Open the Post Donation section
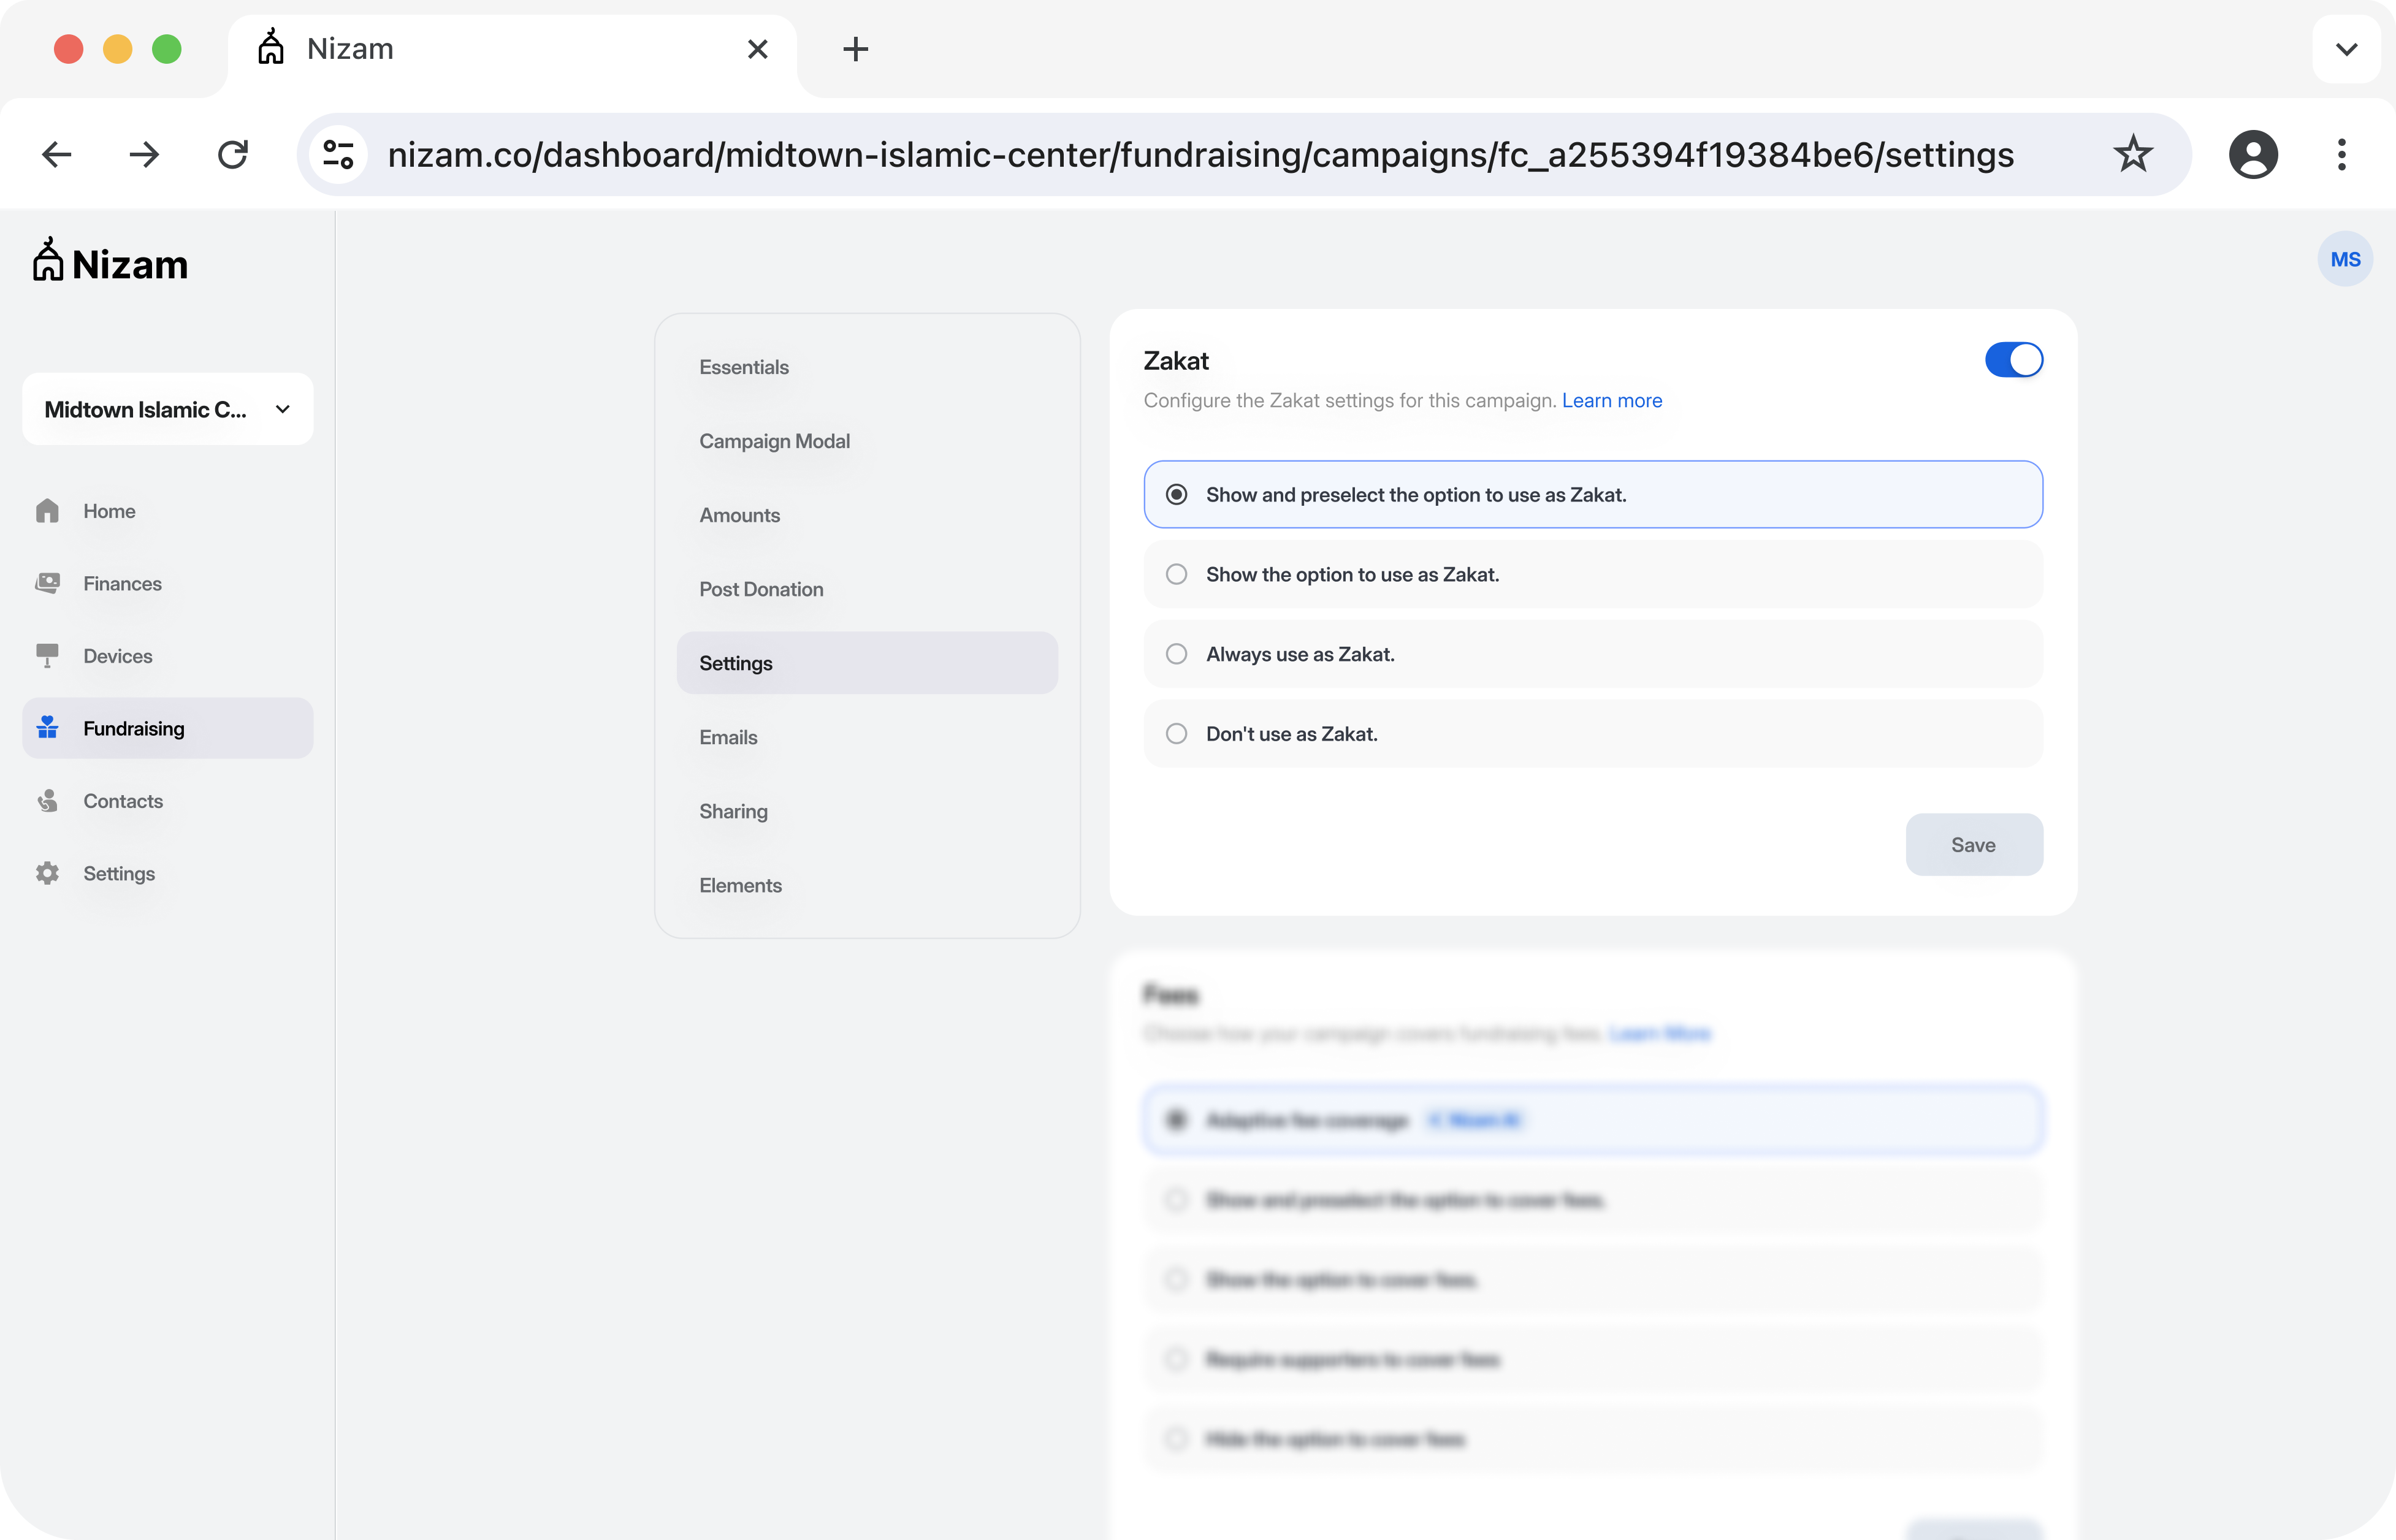 [761, 589]
